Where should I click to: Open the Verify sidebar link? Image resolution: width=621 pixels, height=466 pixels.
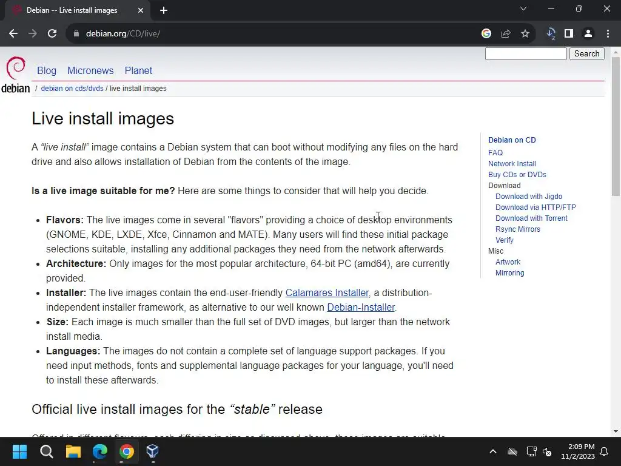click(504, 240)
